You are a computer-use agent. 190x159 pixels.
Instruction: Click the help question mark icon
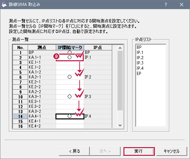pos(166,5)
